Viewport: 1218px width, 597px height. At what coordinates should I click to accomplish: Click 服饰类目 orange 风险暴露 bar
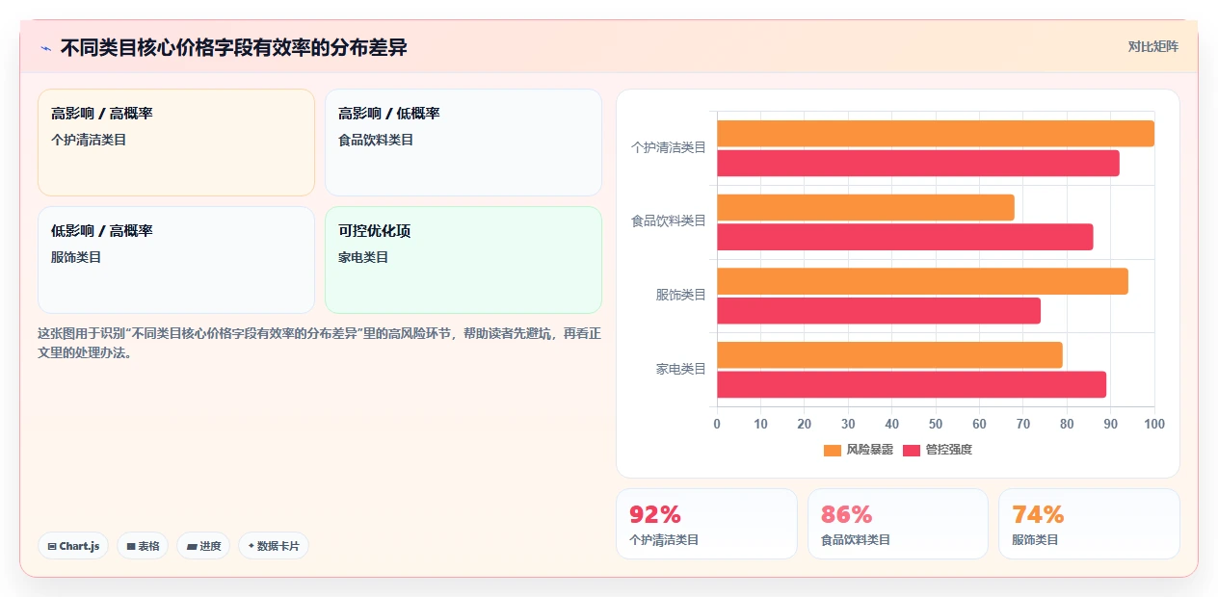pyautogui.click(x=922, y=281)
